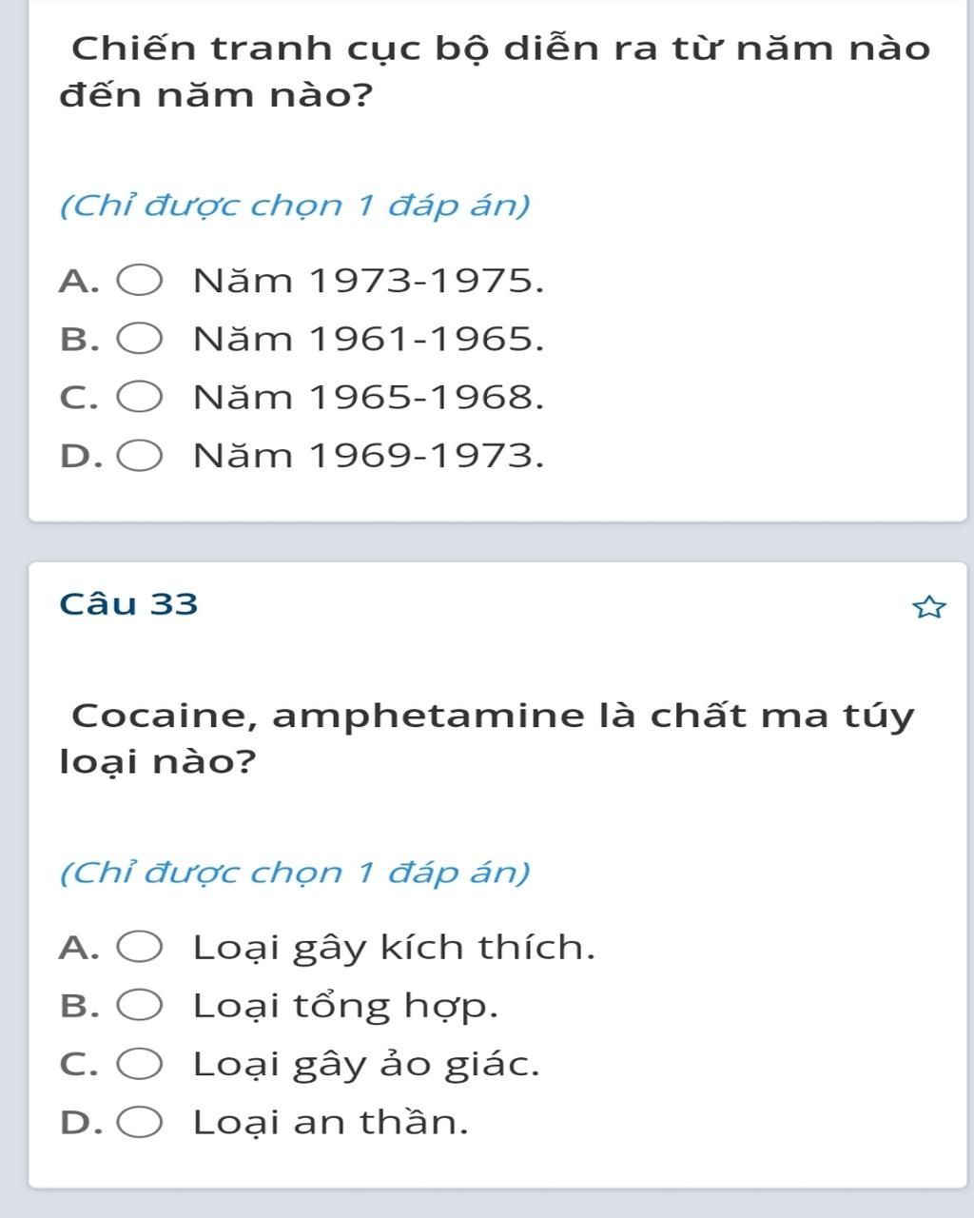This screenshot has height=1218, width=974.
Task: Click the Câu 33 question heading
Action: point(128,604)
